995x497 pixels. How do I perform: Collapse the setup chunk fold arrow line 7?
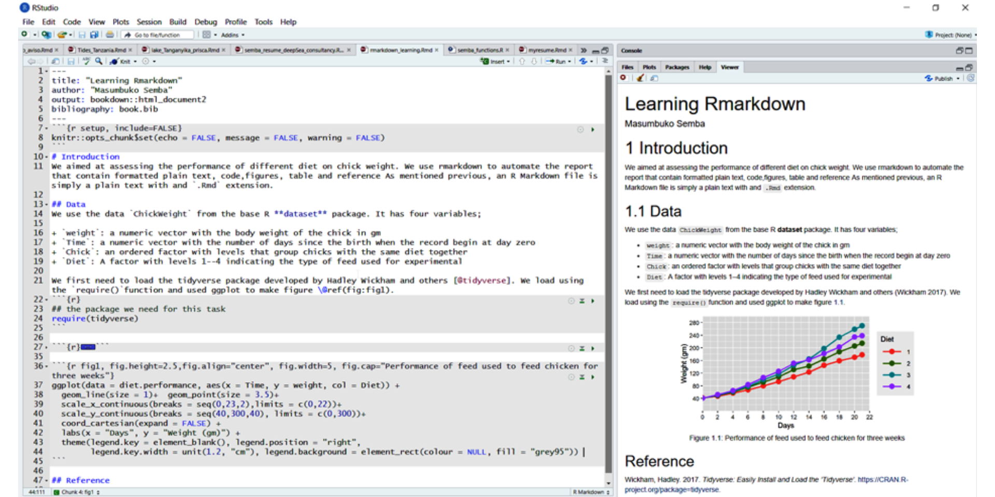47,128
